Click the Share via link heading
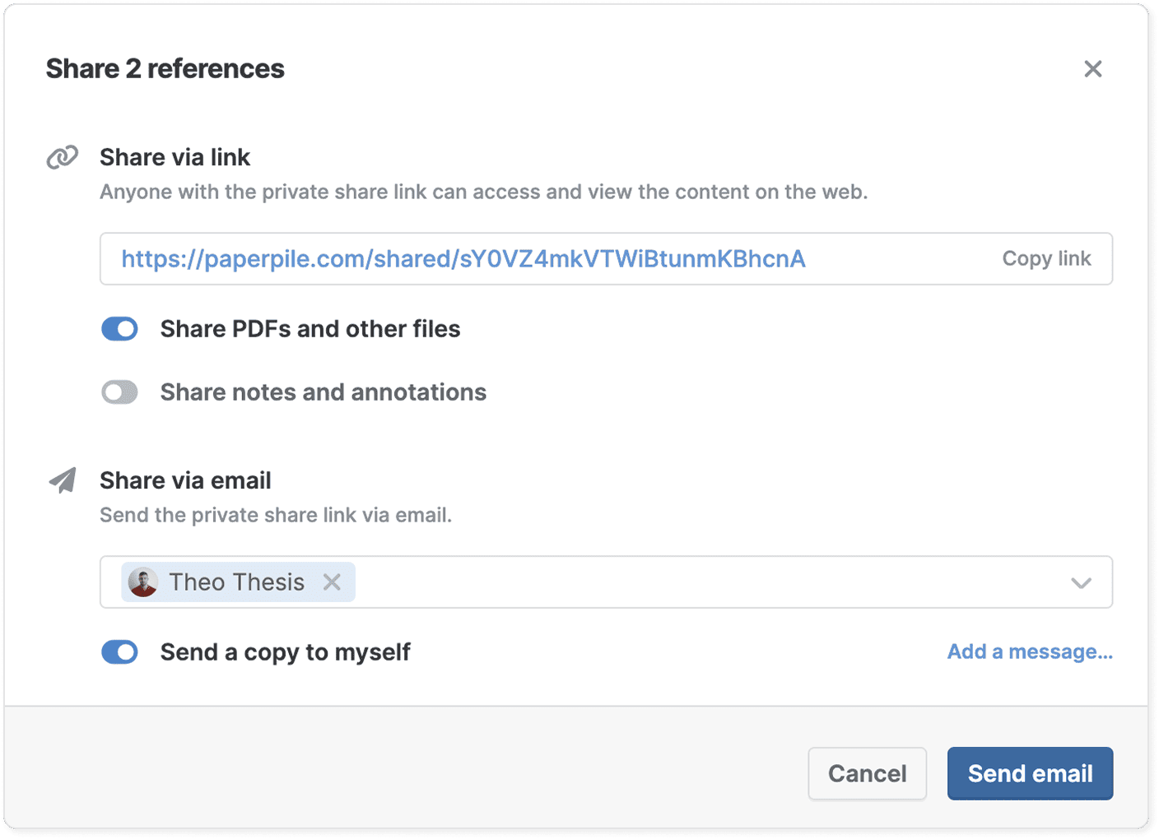The width and height of the screenshot is (1159, 839). [175, 157]
